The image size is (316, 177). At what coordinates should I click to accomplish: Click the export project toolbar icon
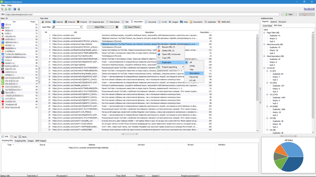(10, 9)
